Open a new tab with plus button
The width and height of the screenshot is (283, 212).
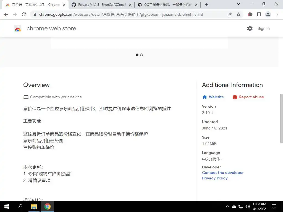click(x=207, y=5)
